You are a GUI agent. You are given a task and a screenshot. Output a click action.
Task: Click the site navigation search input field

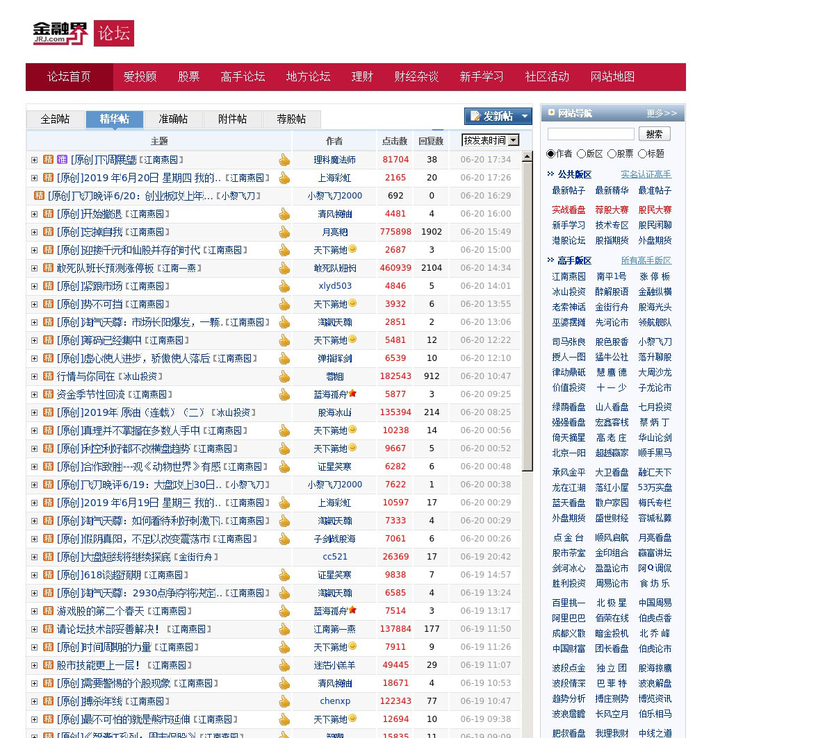click(x=591, y=134)
